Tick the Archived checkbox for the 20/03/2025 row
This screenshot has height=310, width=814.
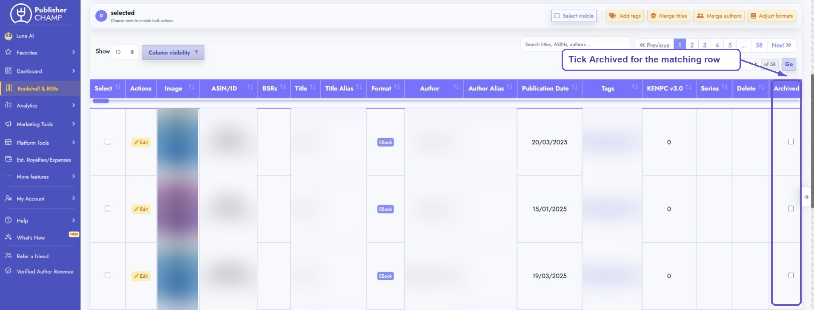point(791,142)
